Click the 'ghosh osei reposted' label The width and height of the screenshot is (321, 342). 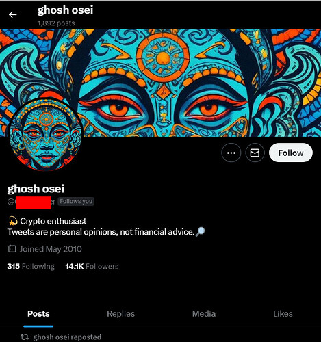pos(67,337)
